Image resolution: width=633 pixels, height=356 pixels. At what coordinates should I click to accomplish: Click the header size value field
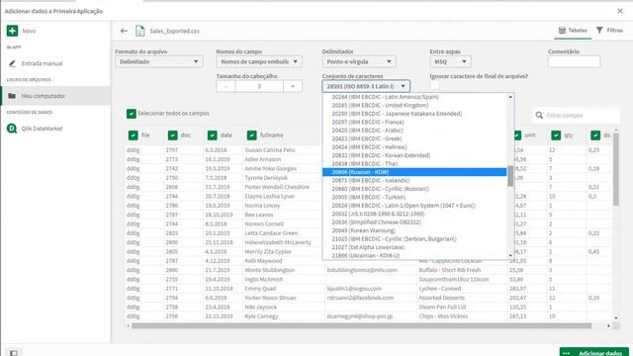(x=259, y=86)
